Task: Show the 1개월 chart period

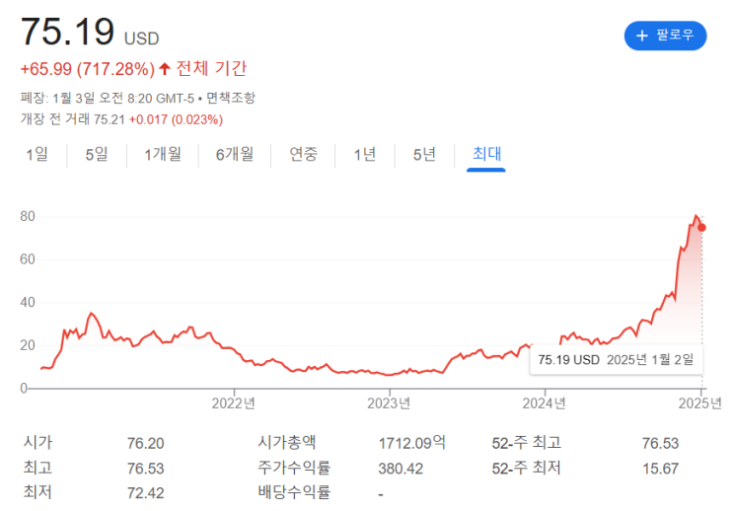Action: click(163, 155)
